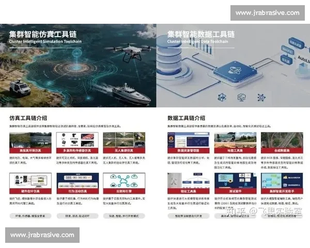The height and width of the screenshot is (248, 310).
Task: Click the 集群智能仿真工具链 banner title
Action: (43, 34)
